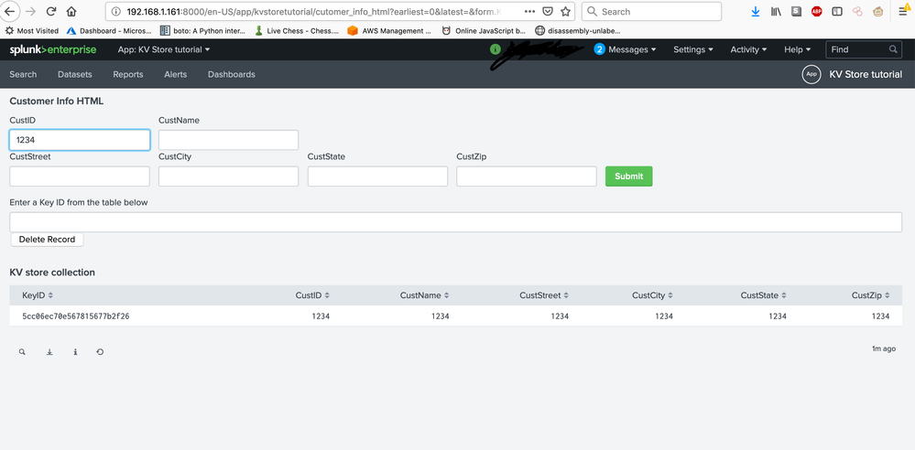Focus the Key ID text input field
Screen dimensions: 915x450
[455, 222]
